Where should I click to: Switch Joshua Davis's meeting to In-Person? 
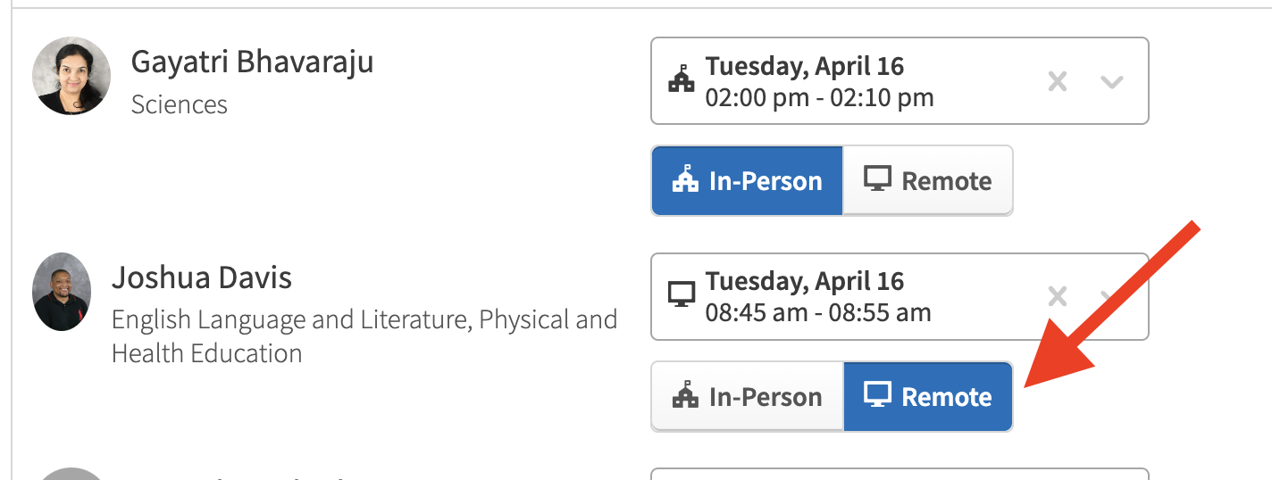pos(747,397)
